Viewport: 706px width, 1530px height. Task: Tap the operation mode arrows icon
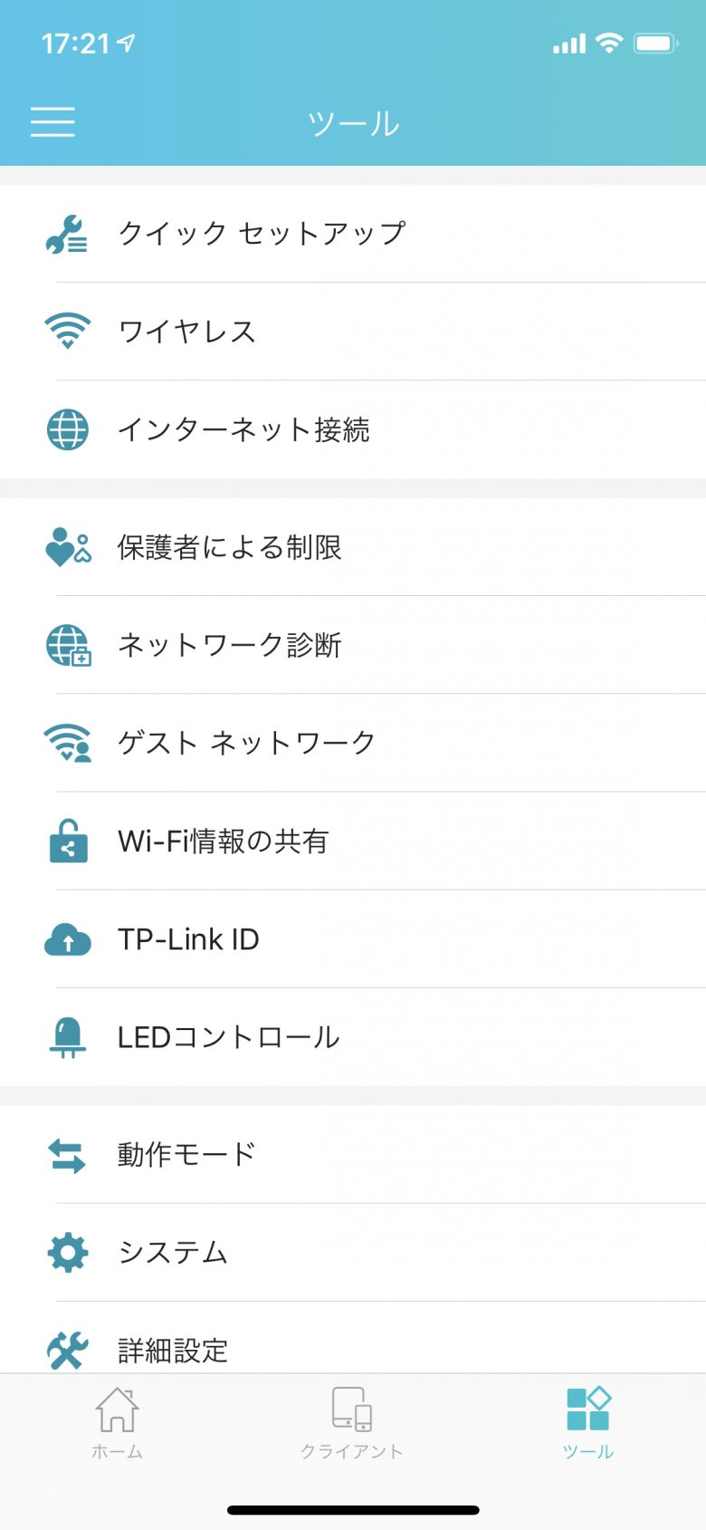(67, 1155)
